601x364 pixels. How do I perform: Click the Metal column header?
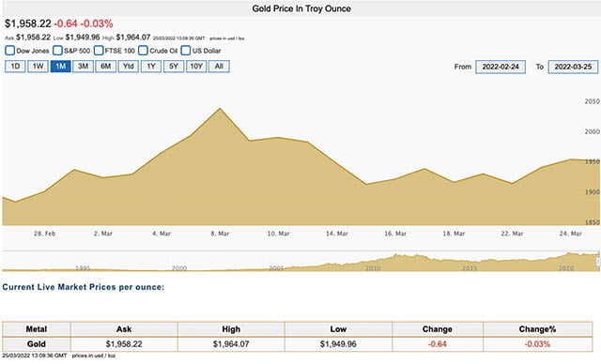click(37, 329)
